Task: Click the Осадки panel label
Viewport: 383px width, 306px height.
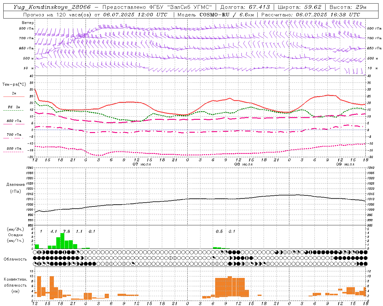Action: coord(15,235)
